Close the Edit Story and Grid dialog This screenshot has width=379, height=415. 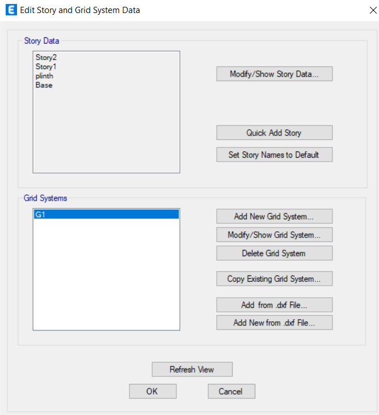coord(373,10)
